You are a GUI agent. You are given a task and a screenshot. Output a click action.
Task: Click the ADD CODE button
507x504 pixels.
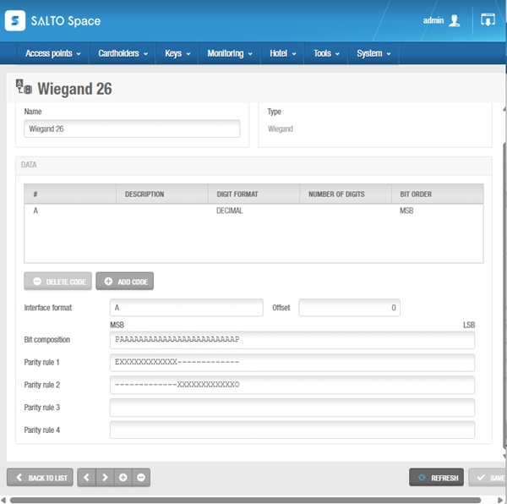[x=125, y=281]
